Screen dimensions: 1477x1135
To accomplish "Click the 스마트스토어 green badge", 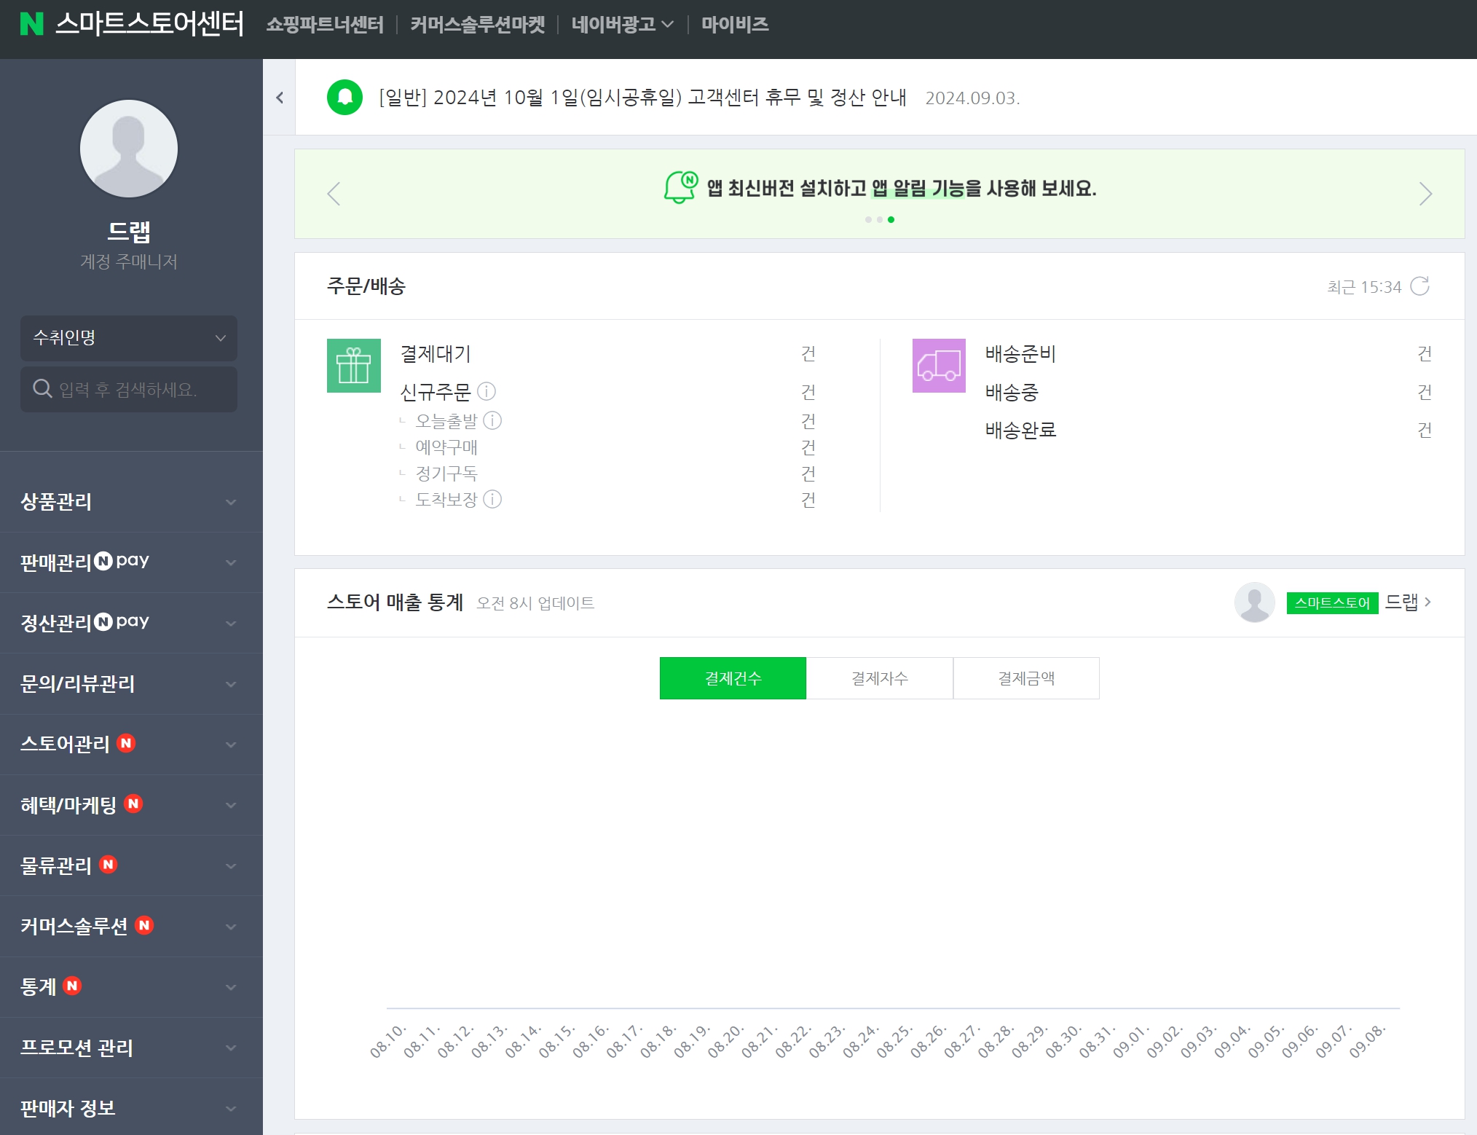I will coord(1332,603).
